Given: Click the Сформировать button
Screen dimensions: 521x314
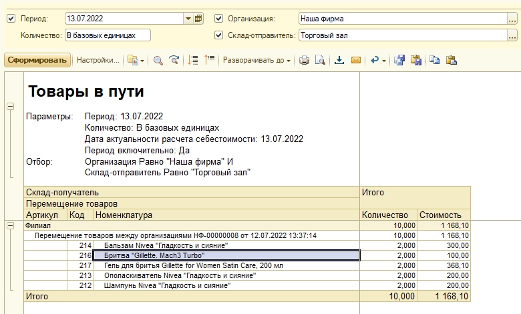Looking at the screenshot, I should (37, 60).
